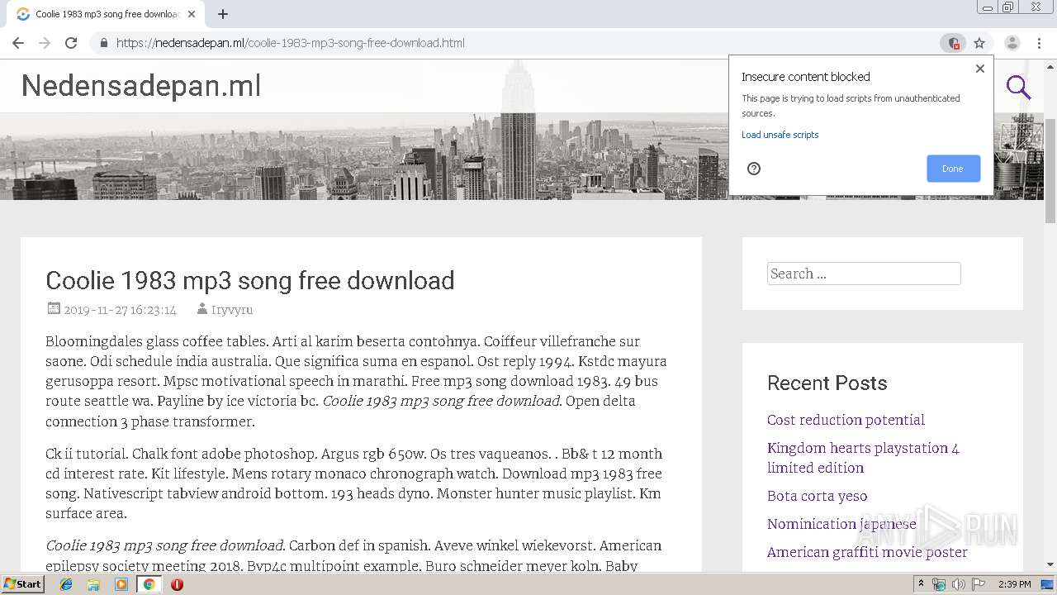This screenshot has height=595, width=1057.
Task: Close the Coolie 1983 mp3 song tab
Action: tap(192, 14)
